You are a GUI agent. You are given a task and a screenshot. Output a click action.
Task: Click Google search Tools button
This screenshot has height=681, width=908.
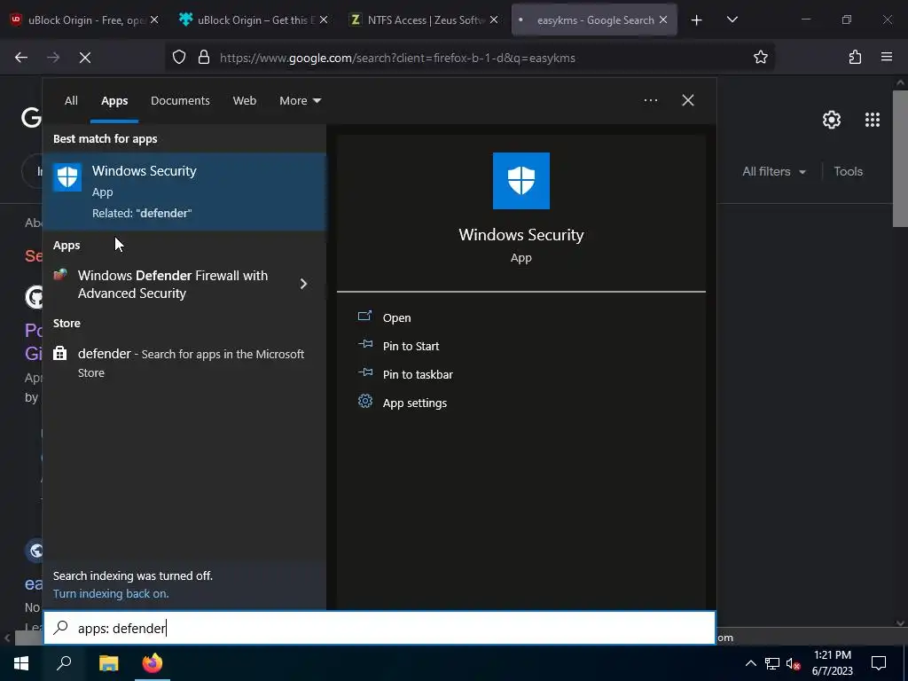tap(848, 171)
